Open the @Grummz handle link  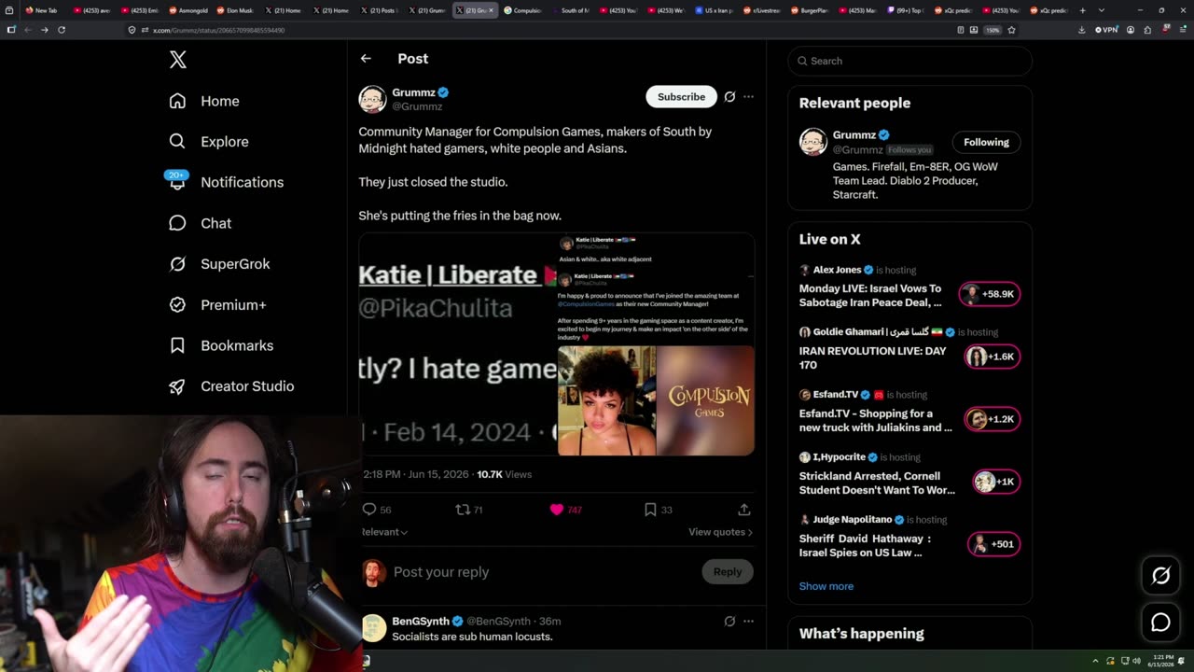(x=417, y=106)
